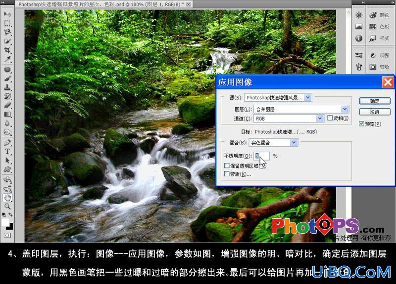Screen dimensions: 396x284
Task: Swap foreground and background colors
Action: (10, 214)
